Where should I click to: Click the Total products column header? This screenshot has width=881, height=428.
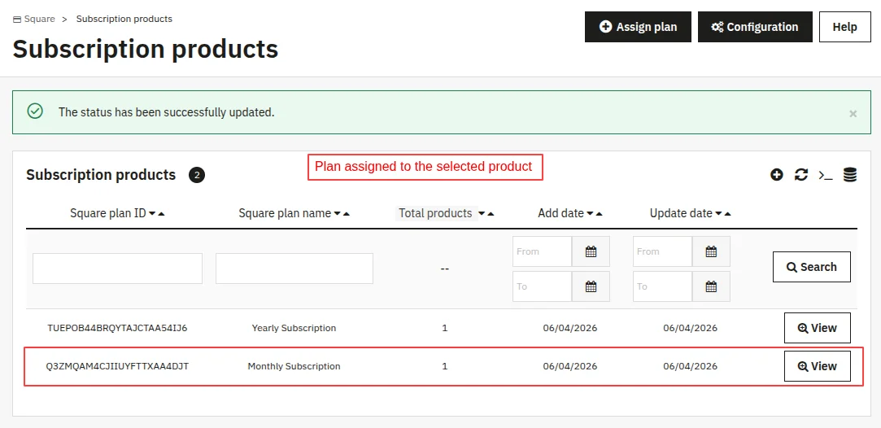[435, 213]
